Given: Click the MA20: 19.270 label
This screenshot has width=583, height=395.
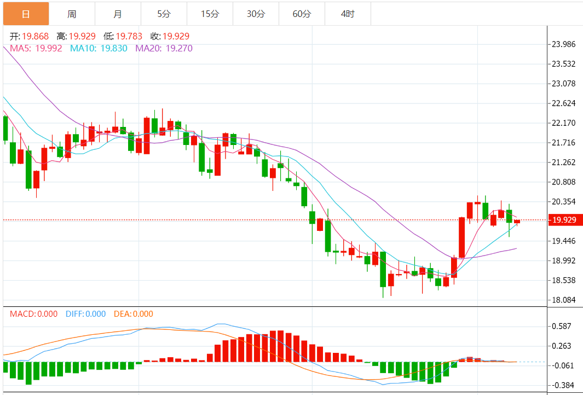Looking at the screenshot, I should (x=164, y=48).
